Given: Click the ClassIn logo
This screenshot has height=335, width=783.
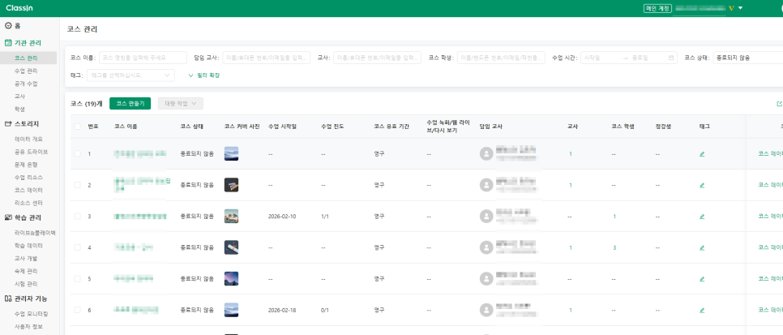Looking at the screenshot, I should click(19, 8).
